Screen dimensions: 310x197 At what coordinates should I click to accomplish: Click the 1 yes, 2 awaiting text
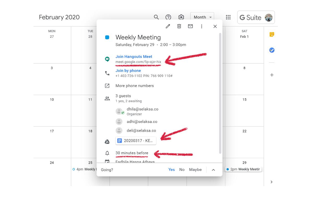pyautogui.click(x=128, y=101)
